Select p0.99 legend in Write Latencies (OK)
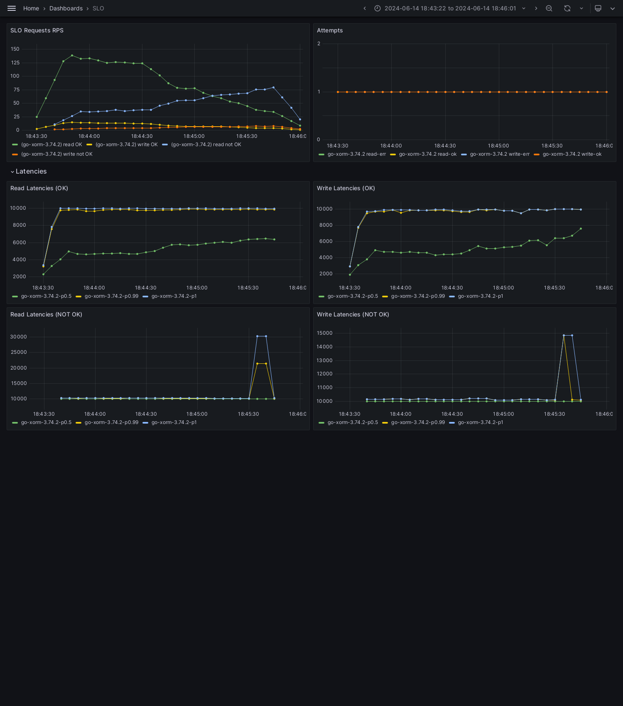This screenshot has width=623, height=706. click(x=418, y=296)
